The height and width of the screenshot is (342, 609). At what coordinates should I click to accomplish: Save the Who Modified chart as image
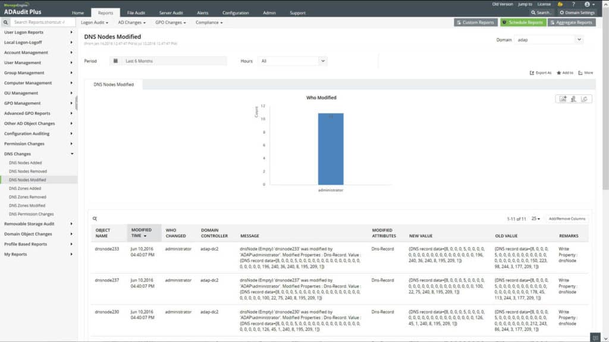563,99
